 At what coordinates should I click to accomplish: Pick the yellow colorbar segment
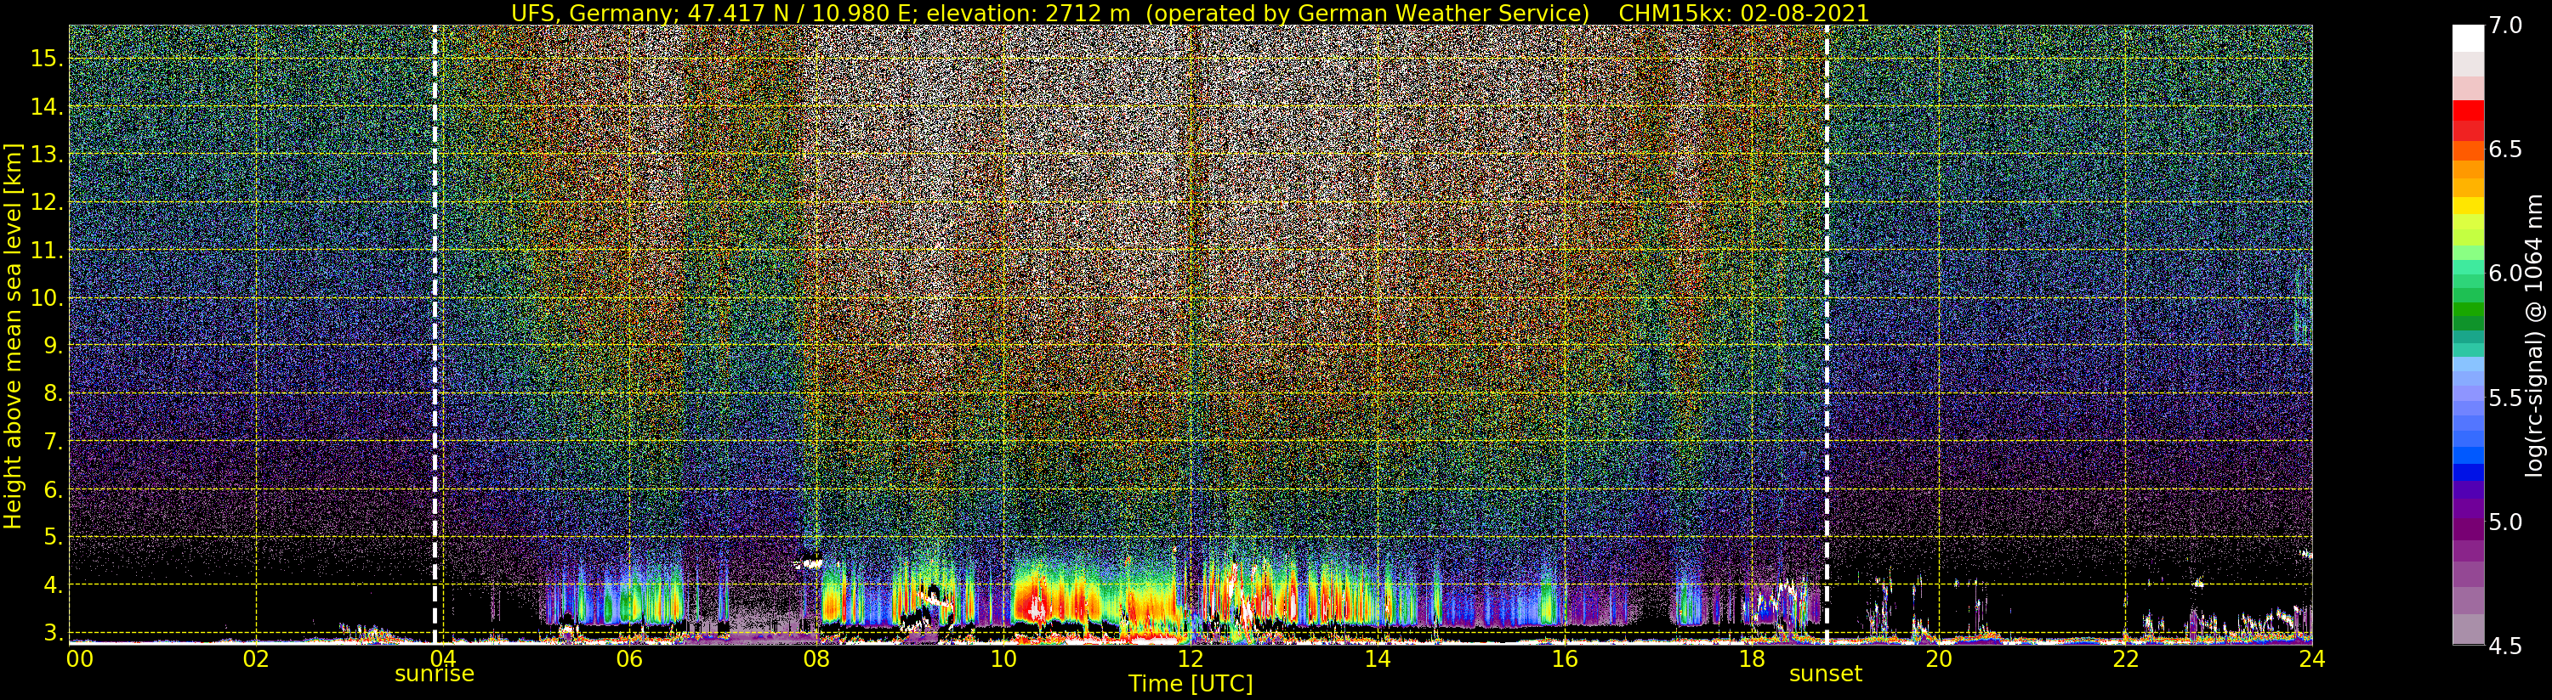[2468, 206]
